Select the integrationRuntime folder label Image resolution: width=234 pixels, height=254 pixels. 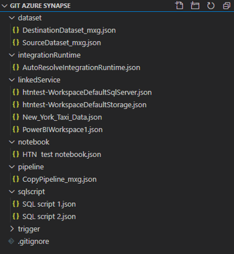pyautogui.click(x=49, y=55)
